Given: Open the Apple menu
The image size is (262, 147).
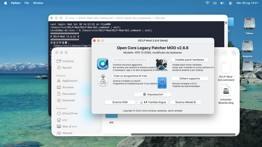Looking at the screenshot, I should (x=6, y=3).
